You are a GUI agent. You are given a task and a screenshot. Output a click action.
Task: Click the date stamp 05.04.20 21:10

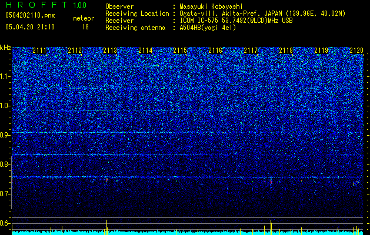pyautogui.click(x=30, y=27)
